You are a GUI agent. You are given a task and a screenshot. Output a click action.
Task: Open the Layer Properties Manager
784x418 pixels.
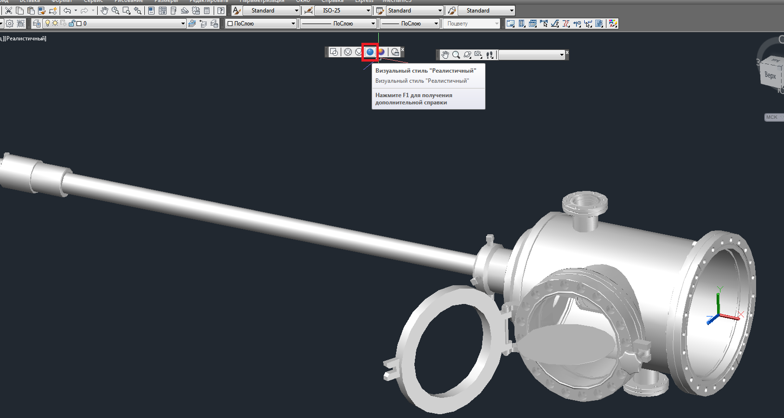[x=37, y=24]
